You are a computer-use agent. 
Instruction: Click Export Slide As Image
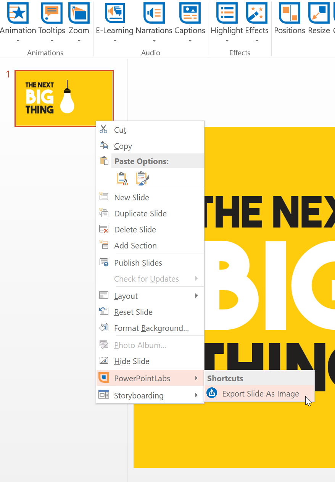pos(260,394)
